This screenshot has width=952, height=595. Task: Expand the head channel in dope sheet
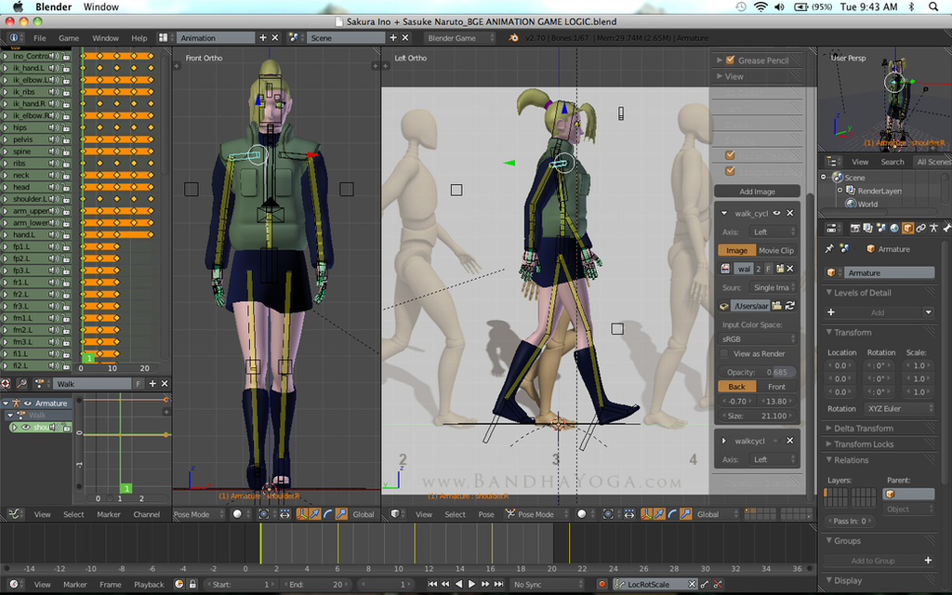6,187
